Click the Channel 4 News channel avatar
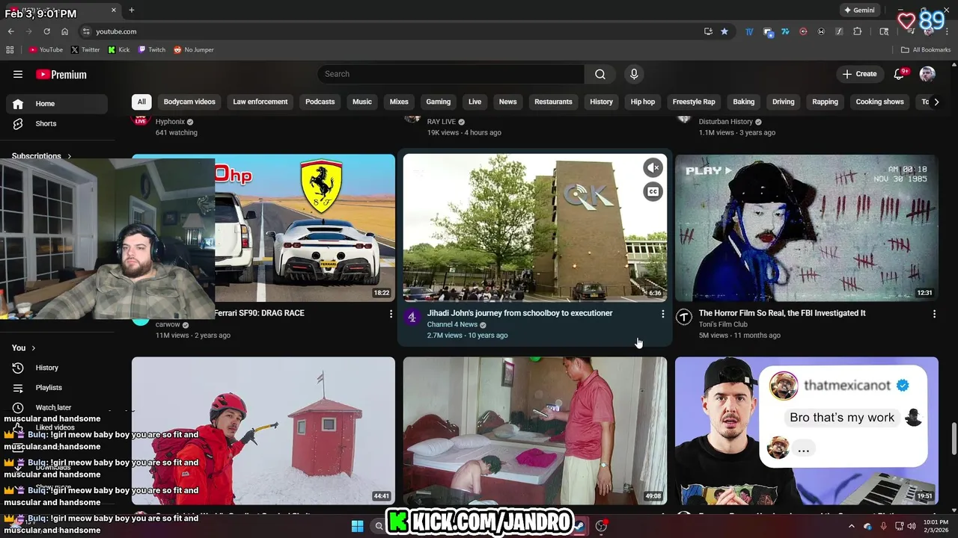 click(x=412, y=317)
